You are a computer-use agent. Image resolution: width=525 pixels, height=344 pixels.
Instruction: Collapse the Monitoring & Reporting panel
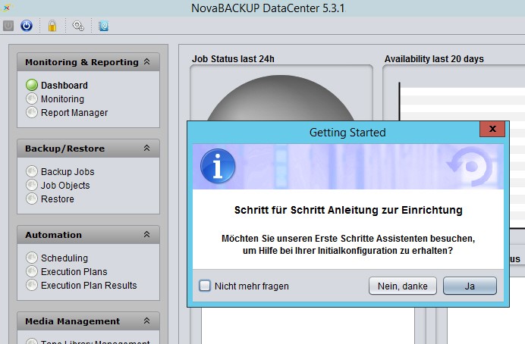[146, 62]
